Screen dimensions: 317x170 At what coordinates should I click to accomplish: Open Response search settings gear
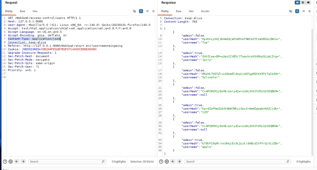167,162
